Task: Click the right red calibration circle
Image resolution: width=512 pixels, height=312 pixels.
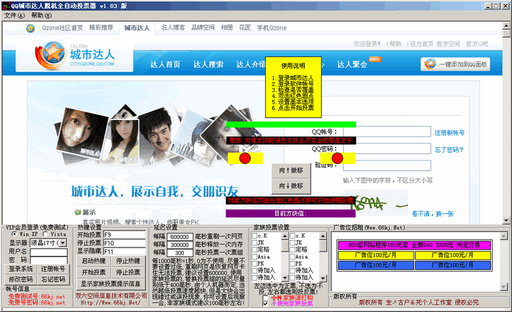Action: point(337,158)
